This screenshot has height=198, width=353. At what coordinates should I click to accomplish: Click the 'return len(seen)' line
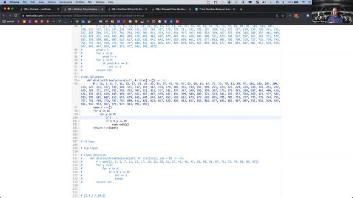click(x=105, y=128)
